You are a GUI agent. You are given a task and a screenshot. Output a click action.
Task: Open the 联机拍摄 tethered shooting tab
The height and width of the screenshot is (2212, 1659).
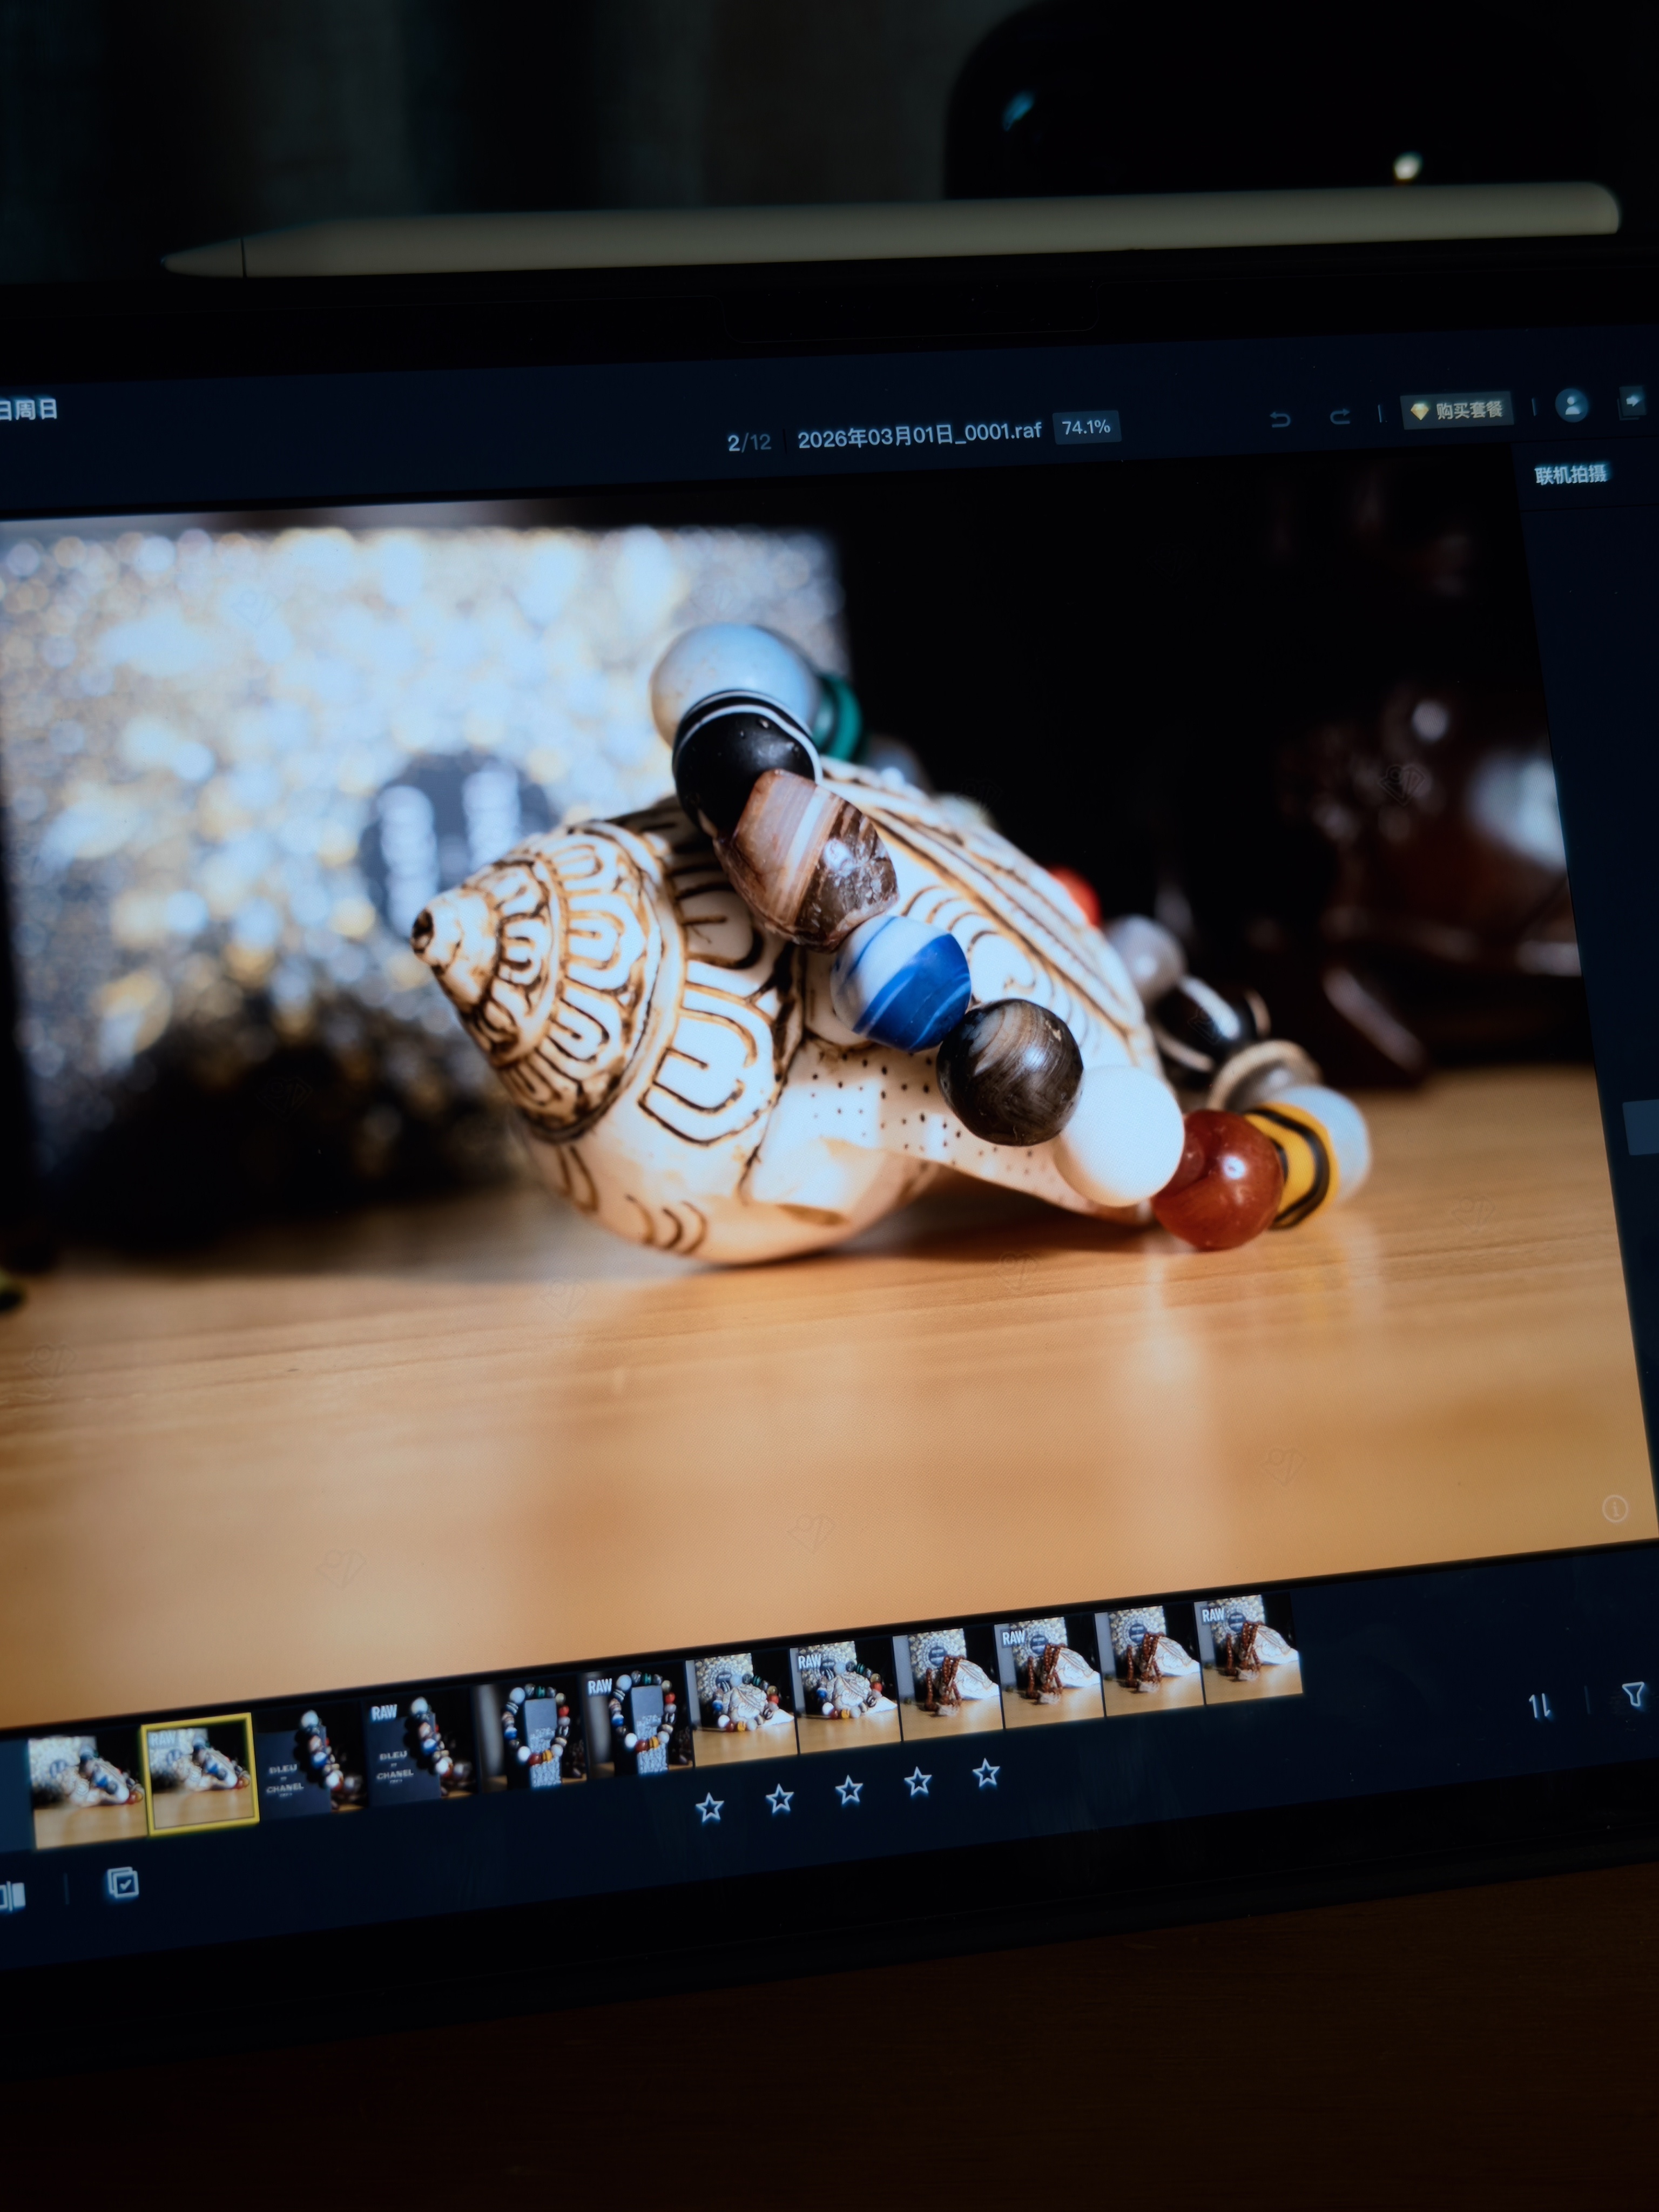(1570, 475)
